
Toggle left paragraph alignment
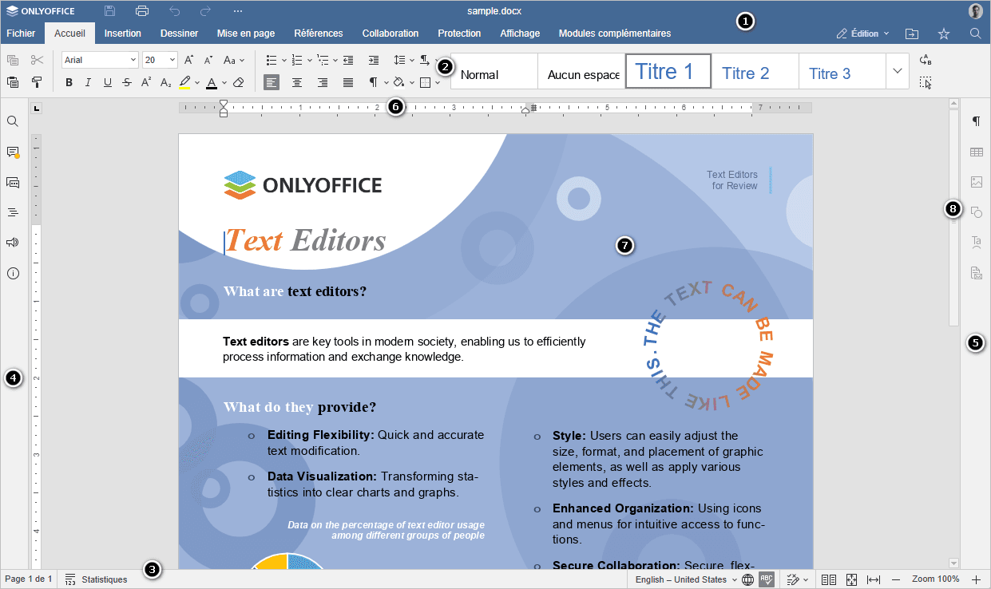[x=272, y=82]
